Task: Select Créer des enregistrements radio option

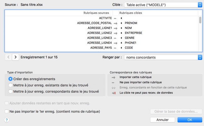Action: [10, 79]
